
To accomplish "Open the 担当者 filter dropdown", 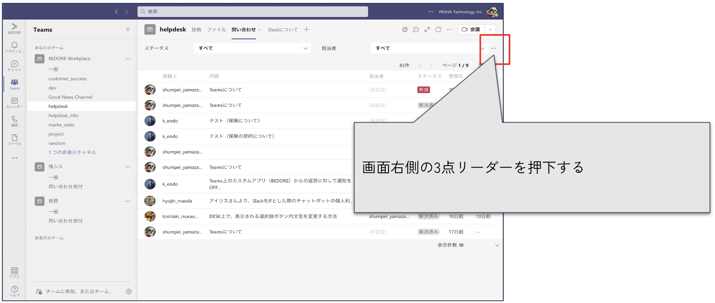I will tap(429, 48).
